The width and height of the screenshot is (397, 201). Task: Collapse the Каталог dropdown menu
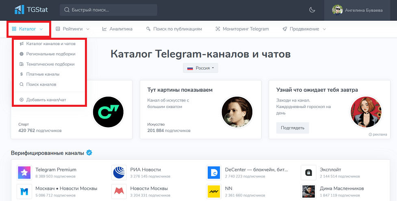click(27, 29)
